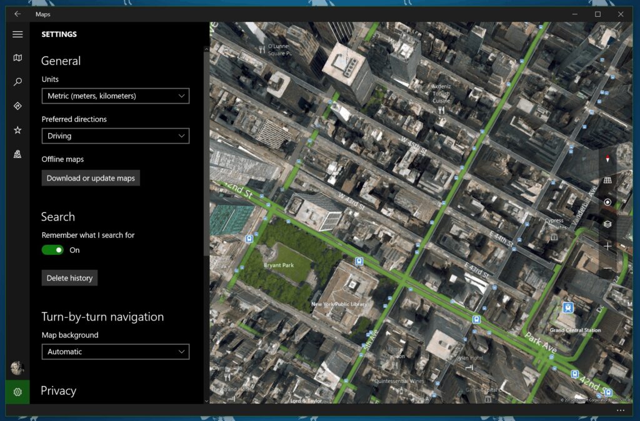Click the Offline maps label
This screenshot has width=640, height=421.
pos(62,159)
